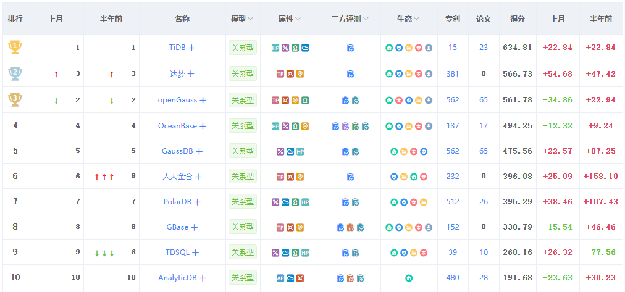The image size is (625, 292).
Task: Open the 模型 column filter dropdown
Action: [x=250, y=19]
